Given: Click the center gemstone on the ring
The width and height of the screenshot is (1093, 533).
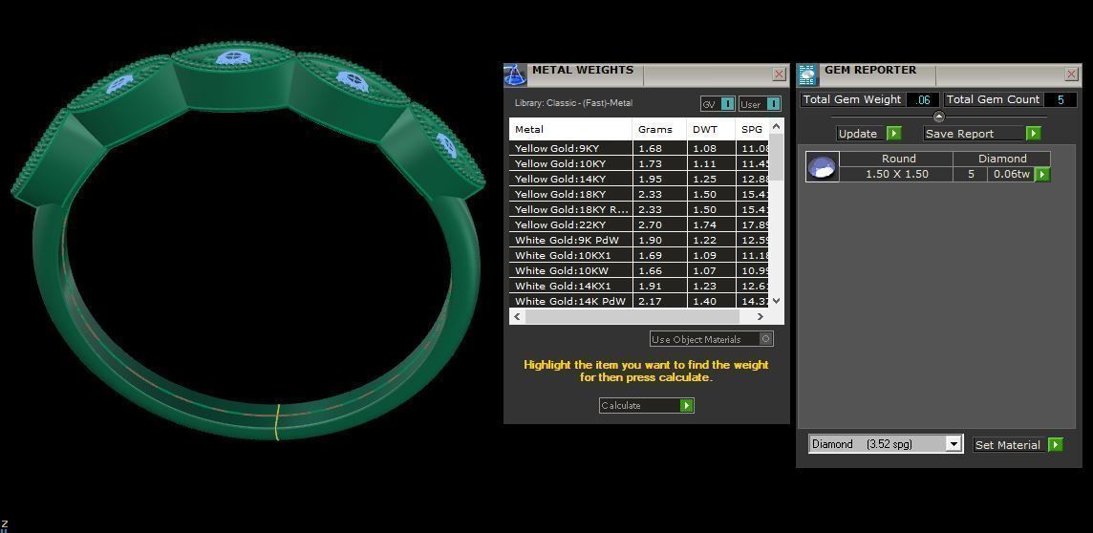Looking at the screenshot, I should [234, 58].
